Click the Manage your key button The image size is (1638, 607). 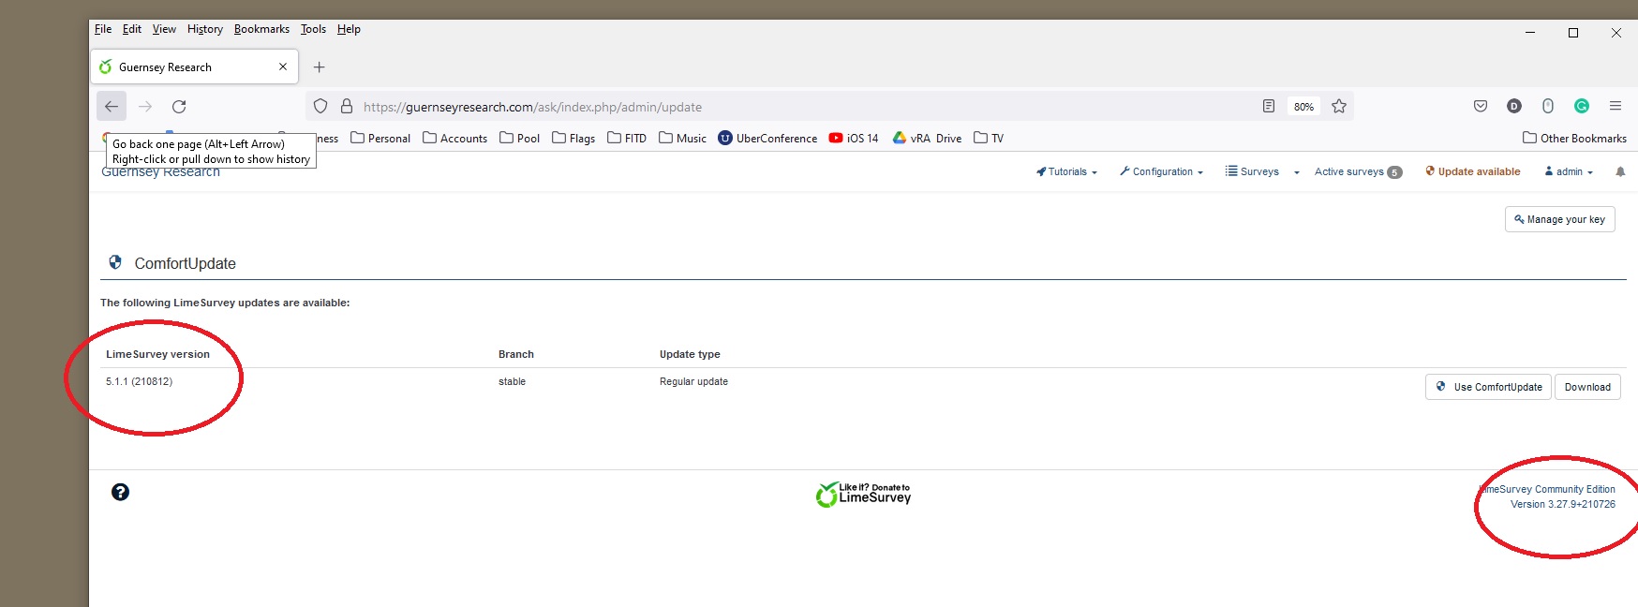(1559, 219)
